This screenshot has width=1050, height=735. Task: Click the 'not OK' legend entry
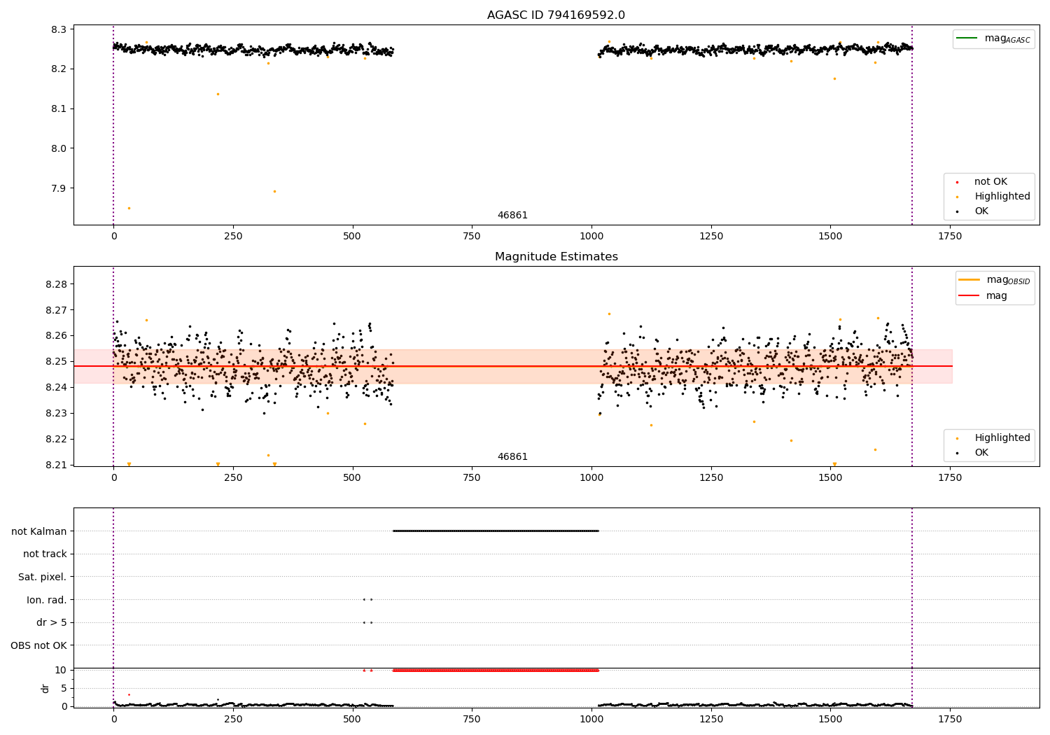pos(989,182)
